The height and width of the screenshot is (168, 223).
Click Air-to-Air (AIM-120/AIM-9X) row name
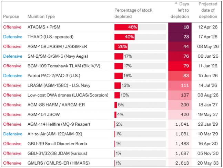pos(55,134)
